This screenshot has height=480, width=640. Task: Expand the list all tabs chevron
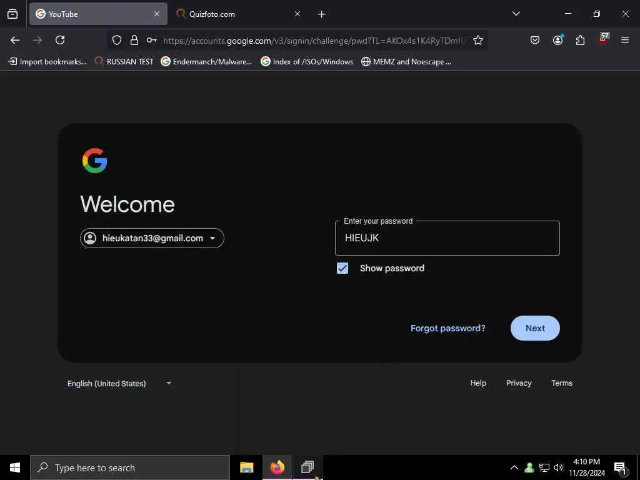point(516,14)
